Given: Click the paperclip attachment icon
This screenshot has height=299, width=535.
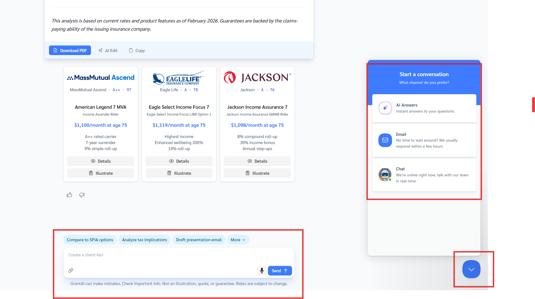Looking at the screenshot, I should point(71,271).
